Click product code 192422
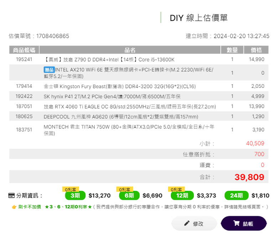278x239 pixels. [24, 96]
